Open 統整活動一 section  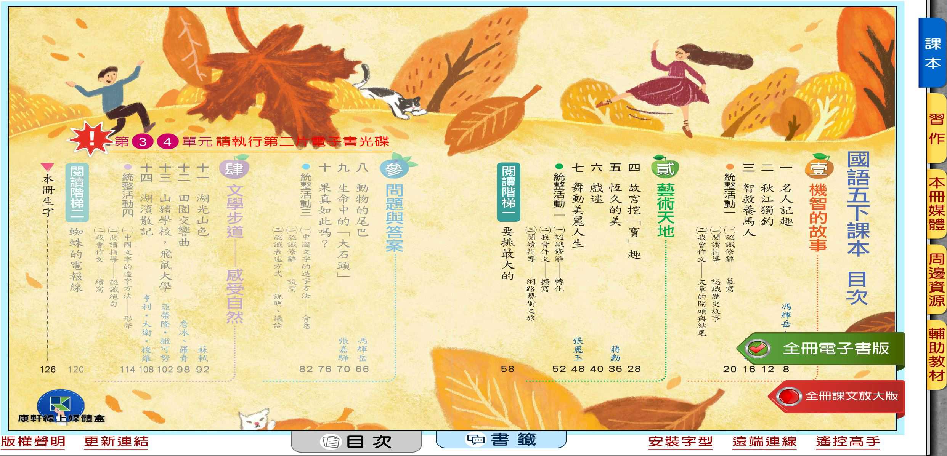point(730,189)
